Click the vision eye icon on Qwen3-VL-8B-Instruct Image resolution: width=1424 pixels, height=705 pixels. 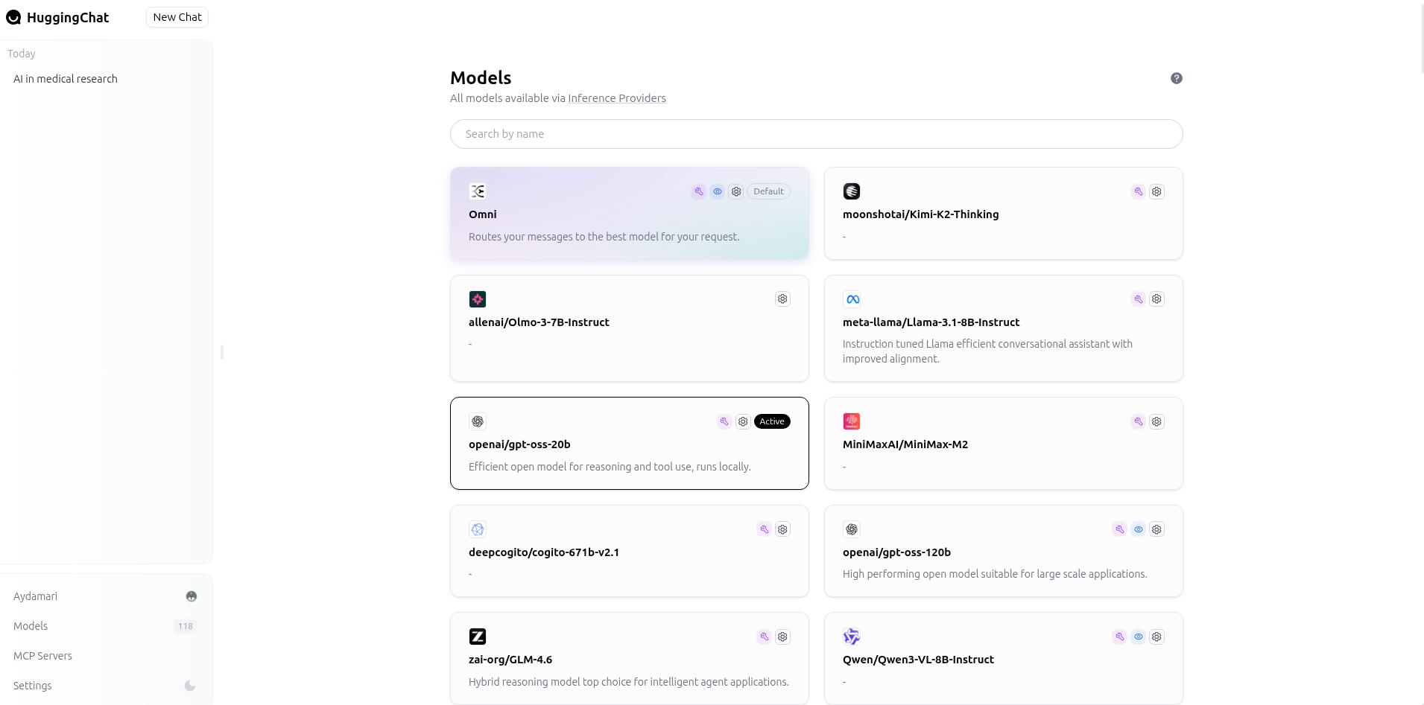tap(1138, 637)
